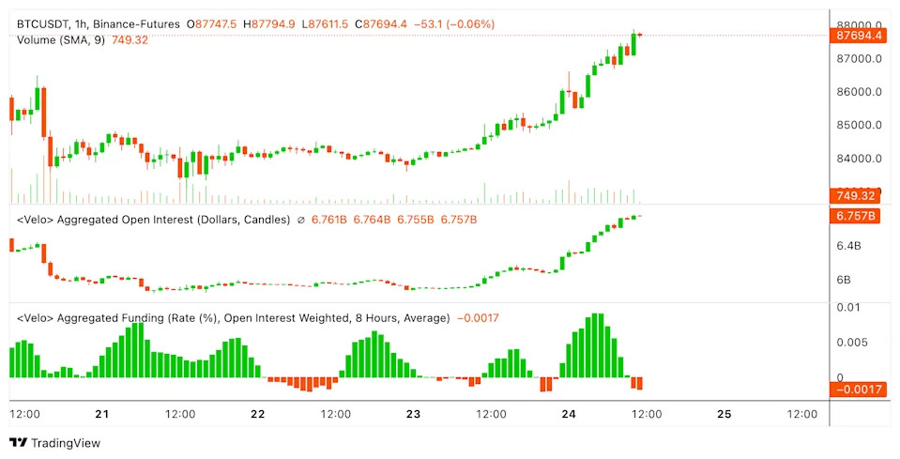Image resolution: width=900 pixels, height=459 pixels.
Task: Click the 0.005 funding axis label
Action: 850,343
